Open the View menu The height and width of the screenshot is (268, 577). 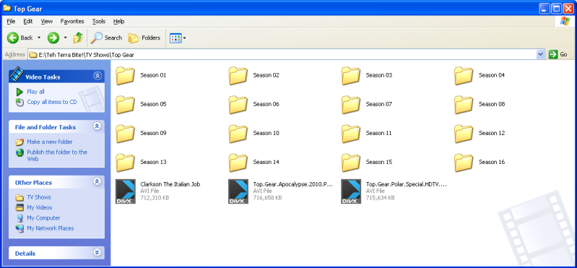[47, 22]
